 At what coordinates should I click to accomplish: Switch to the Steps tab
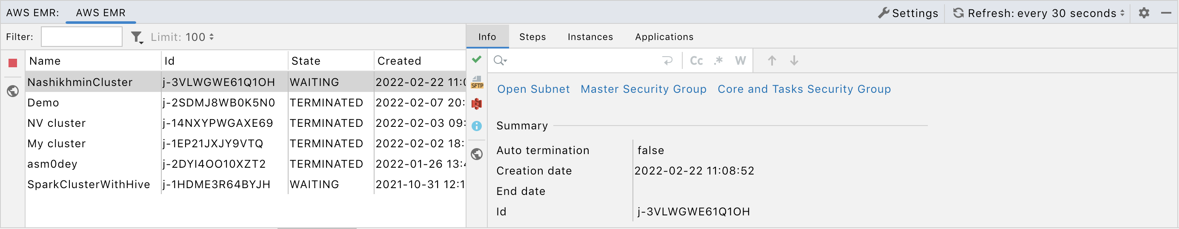click(x=532, y=37)
